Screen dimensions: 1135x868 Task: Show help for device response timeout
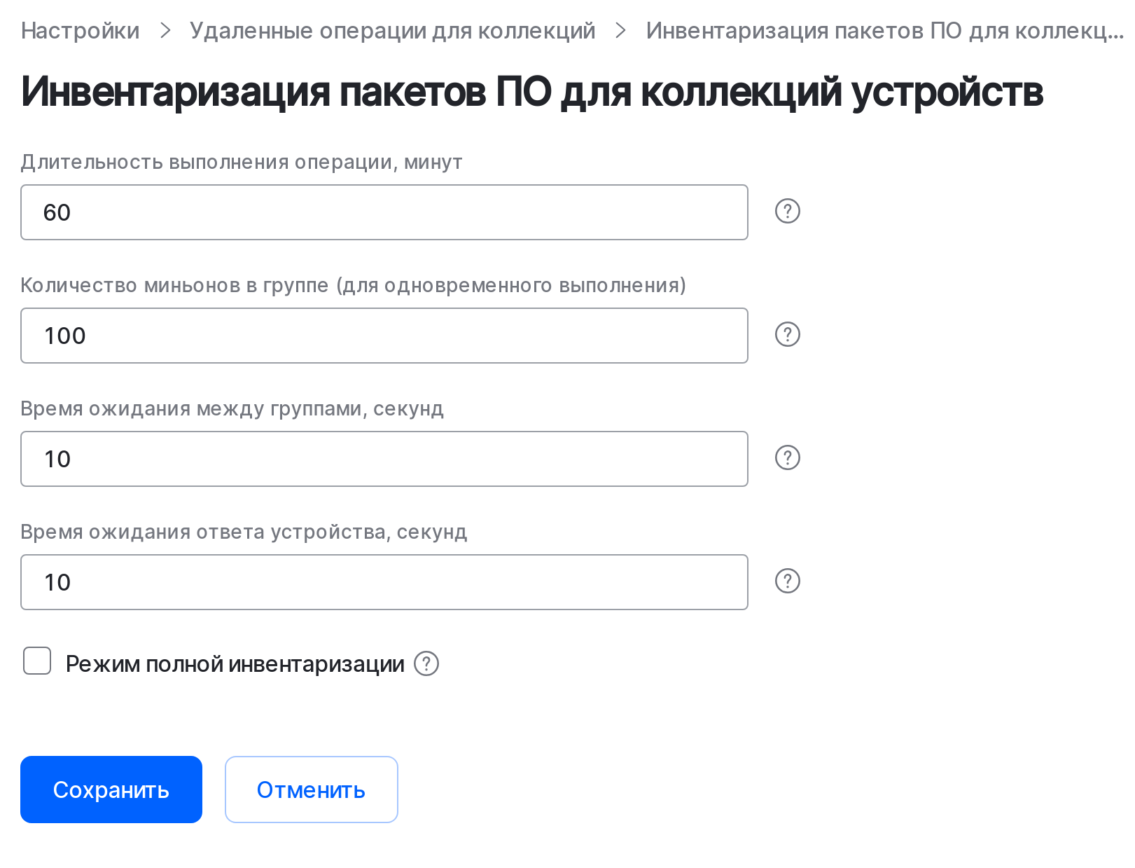pyautogui.click(x=787, y=581)
